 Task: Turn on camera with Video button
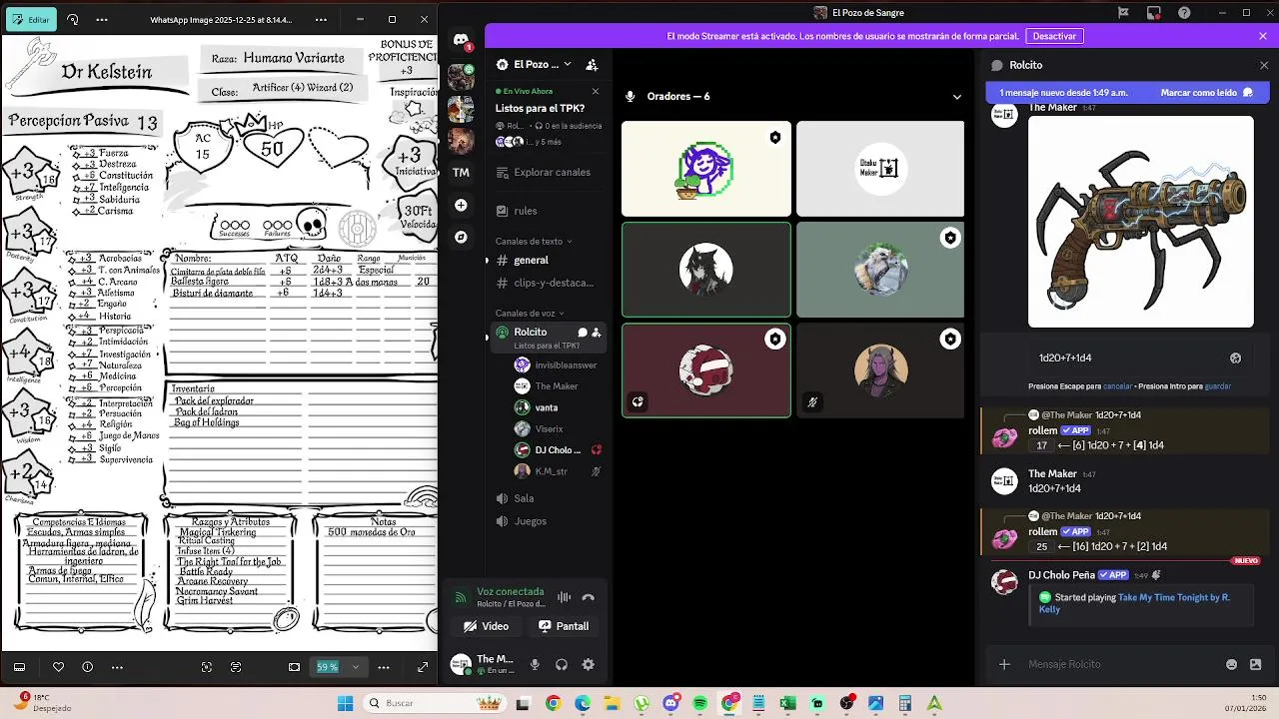(x=486, y=626)
